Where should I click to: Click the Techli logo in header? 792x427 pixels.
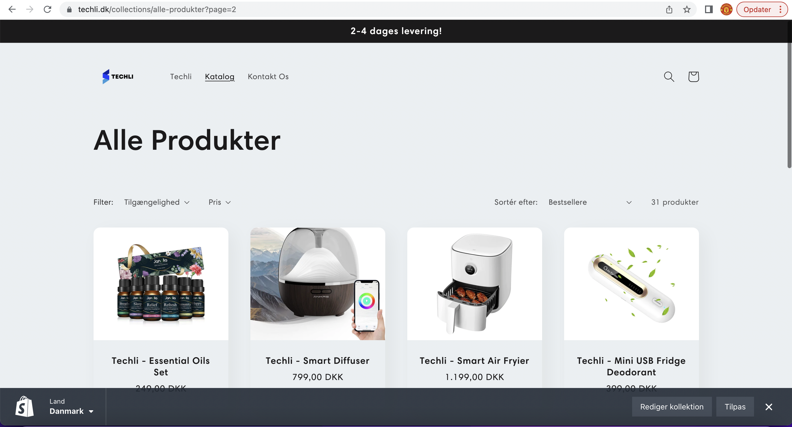(118, 76)
